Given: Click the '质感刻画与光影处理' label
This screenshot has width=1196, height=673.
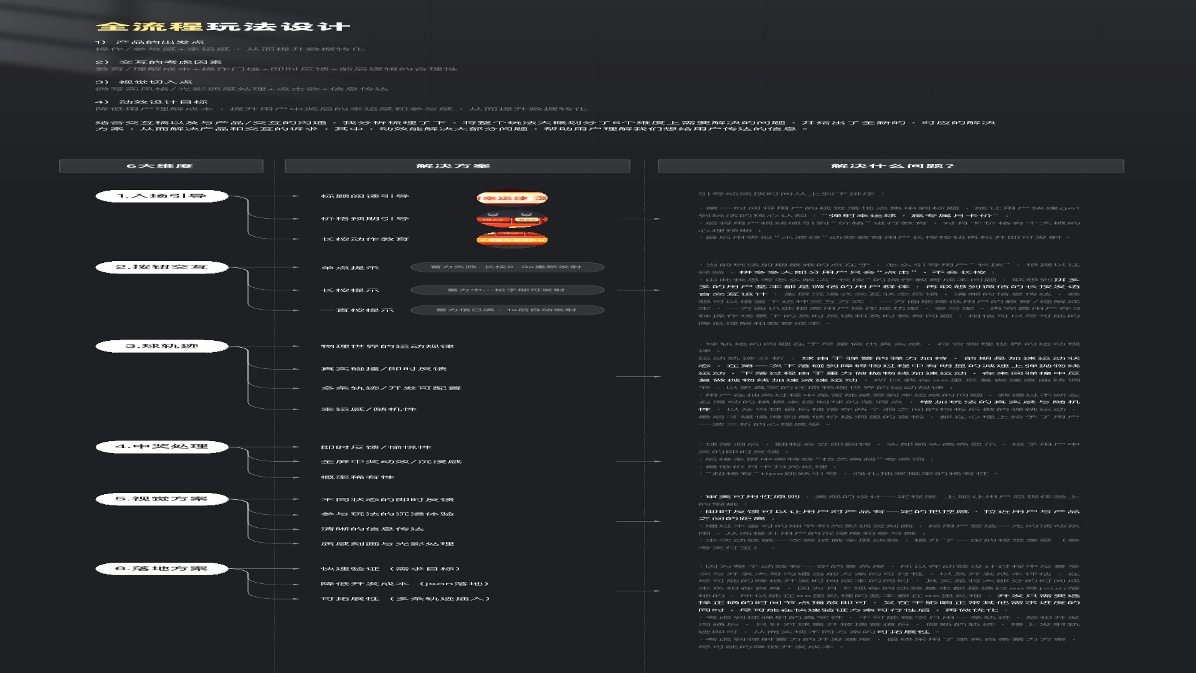Looking at the screenshot, I should tap(387, 544).
